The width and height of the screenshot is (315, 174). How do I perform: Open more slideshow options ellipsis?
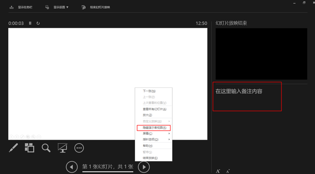(79, 148)
